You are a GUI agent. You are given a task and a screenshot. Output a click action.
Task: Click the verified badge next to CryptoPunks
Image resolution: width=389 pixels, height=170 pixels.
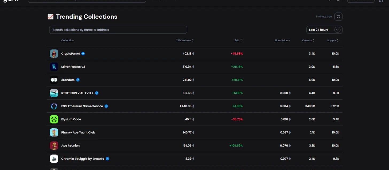(x=83, y=54)
